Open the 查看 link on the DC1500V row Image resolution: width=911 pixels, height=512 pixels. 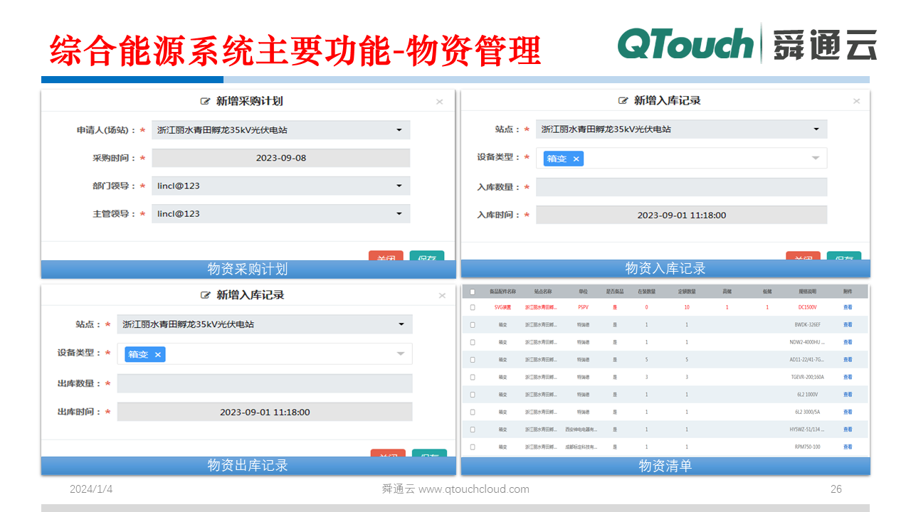click(x=847, y=307)
